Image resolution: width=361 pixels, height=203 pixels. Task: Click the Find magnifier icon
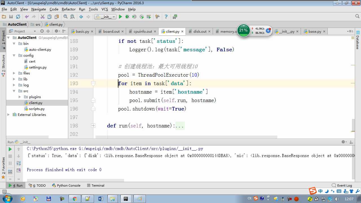(65, 17)
